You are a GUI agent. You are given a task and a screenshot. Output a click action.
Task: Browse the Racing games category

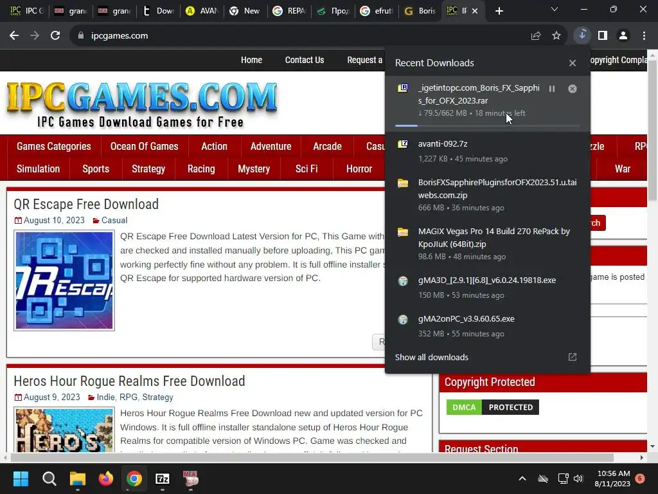(x=201, y=169)
